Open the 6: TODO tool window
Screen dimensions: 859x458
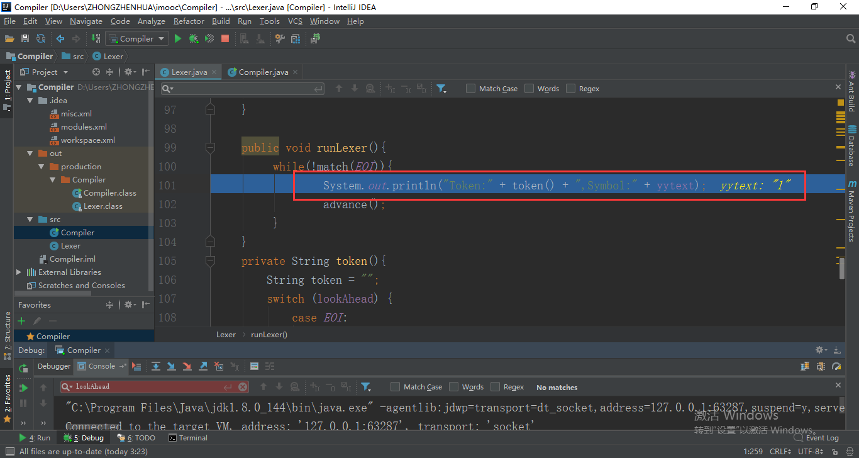tap(136, 438)
